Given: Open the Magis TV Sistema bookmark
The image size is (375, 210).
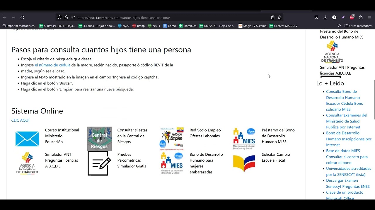Looking at the screenshot, I should (x=252, y=26).
